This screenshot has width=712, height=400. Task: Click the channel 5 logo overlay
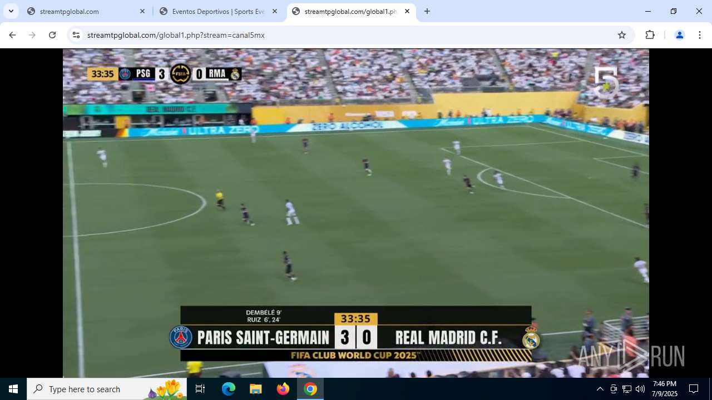pyautogui.click(x=606, y=82)
